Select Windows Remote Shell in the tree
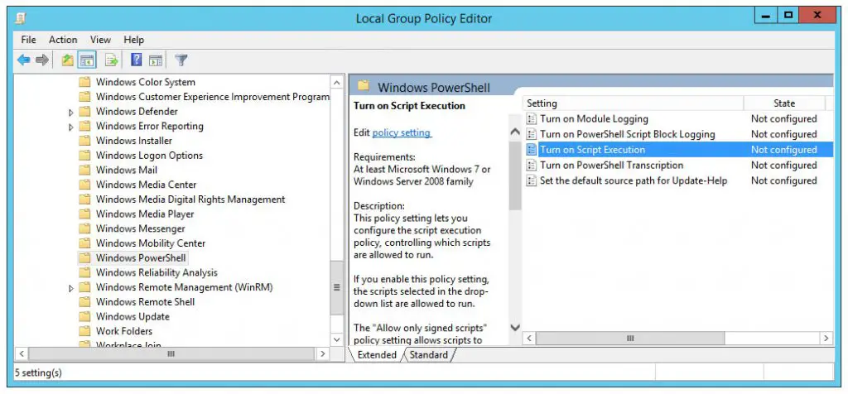Image resolution: width=848 pixels, height=394 pixels. pos(146,302)
